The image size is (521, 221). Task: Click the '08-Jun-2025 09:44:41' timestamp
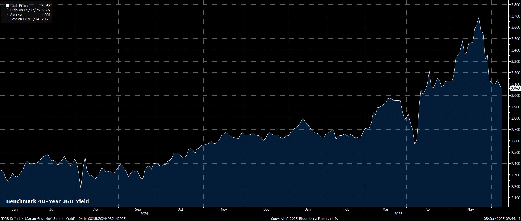(502, 219)
